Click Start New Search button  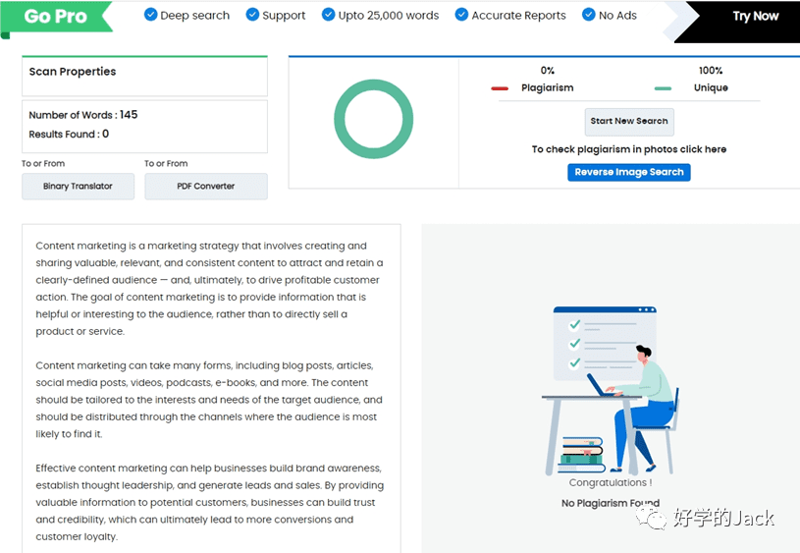point(629,122)
